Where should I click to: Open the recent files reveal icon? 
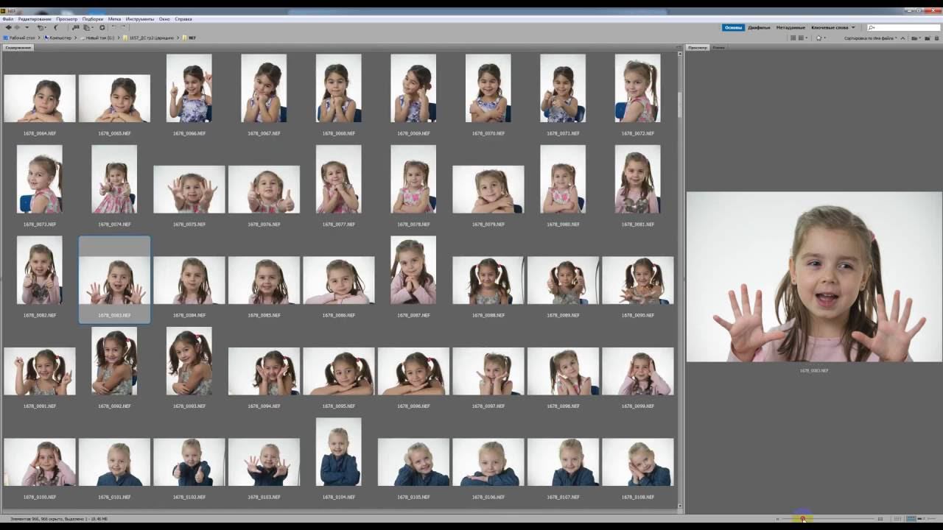[x=41, y=27]
